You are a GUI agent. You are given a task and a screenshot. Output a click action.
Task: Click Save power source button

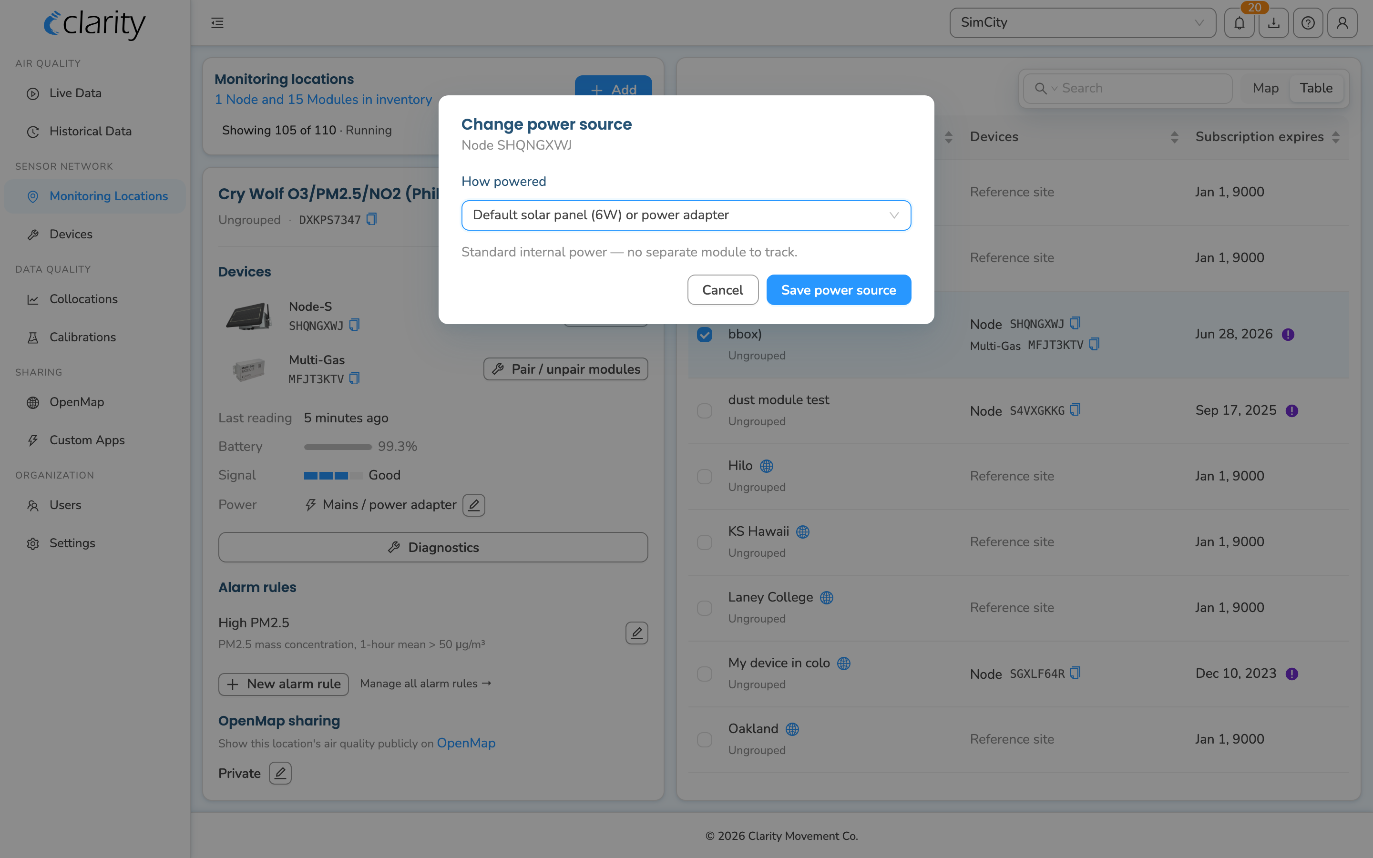839,290
